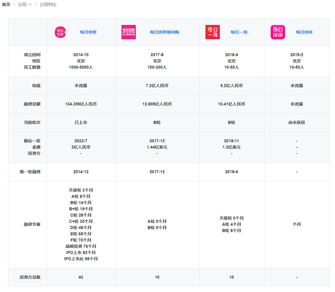
Task: Click the 每日优鲜 company logo
Action: tap(60, 32)
